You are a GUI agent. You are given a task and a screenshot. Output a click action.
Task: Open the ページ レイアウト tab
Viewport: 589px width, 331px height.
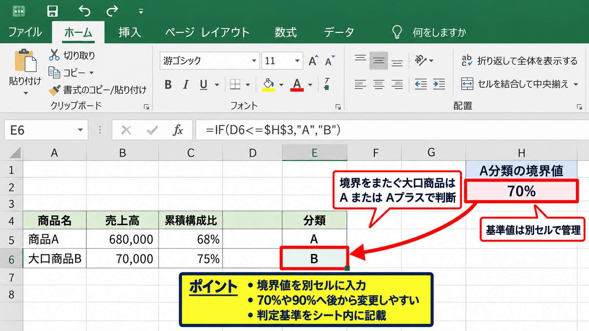(x=207, y=32)
